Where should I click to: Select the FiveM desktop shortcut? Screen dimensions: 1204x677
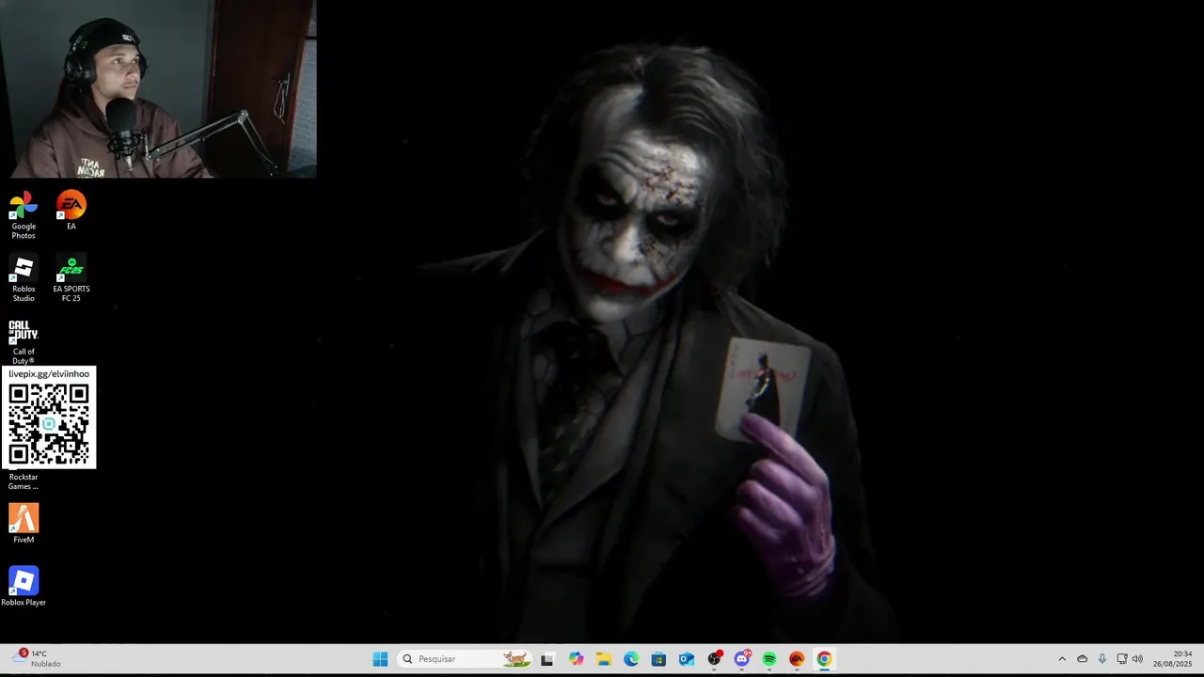click(x=24, y=524)
